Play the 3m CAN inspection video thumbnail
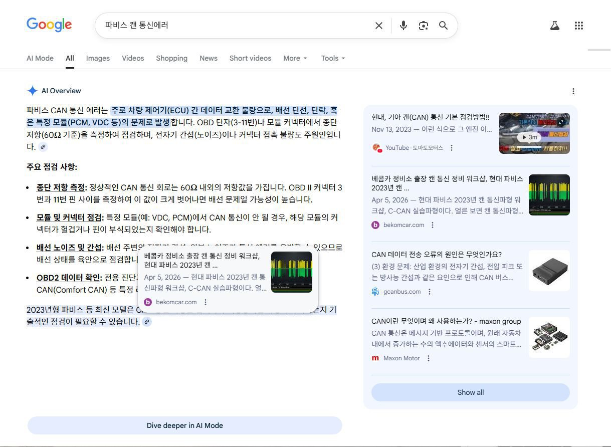 pyautogui.click(x=534, y=133)
